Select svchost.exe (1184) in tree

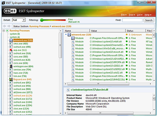(x=23, y=102)
